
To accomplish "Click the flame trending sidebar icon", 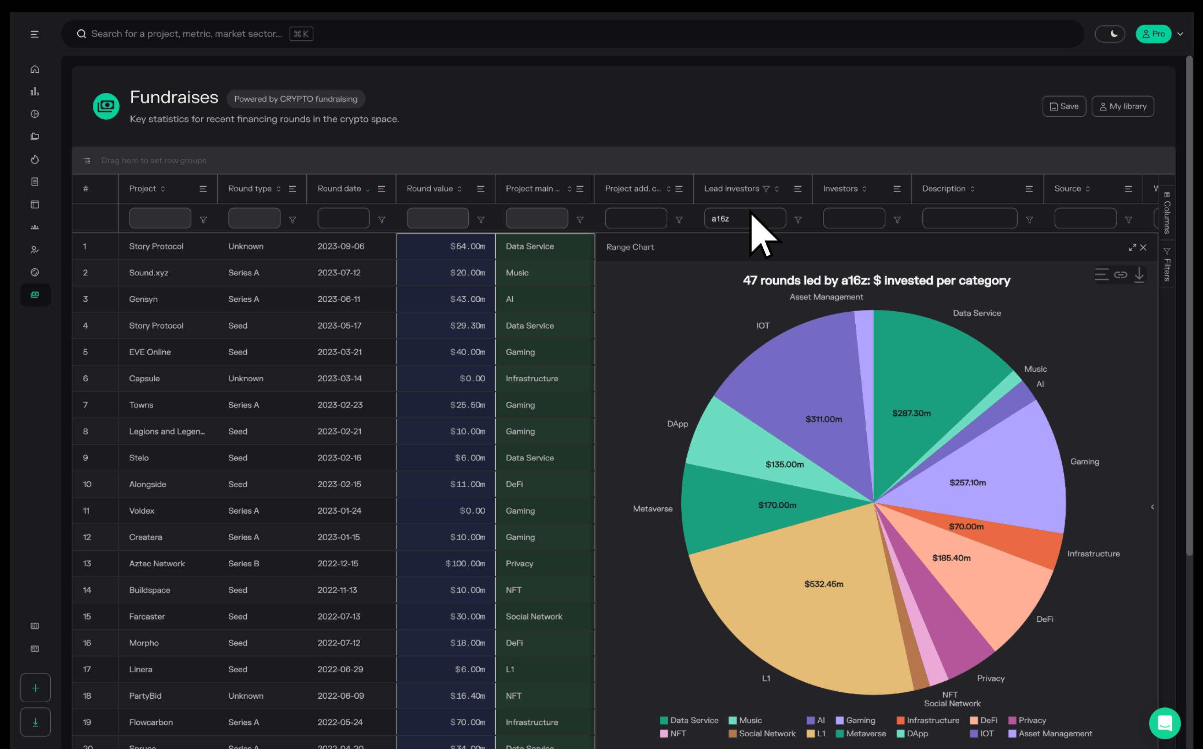I will pyautogui.click(x=35, y=159).
